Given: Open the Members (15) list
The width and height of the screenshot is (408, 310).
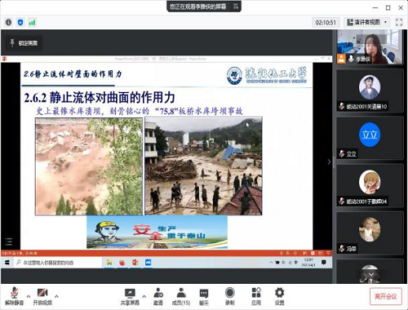Looking at the screenshot, I should point(181,296).
